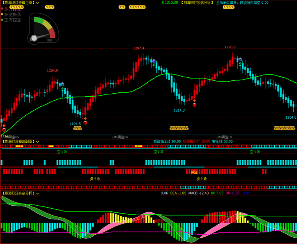The height and width of the screenshot is (244, 297).
Task: Click the 1298.8 high price label
Action: tap(230, 47)
